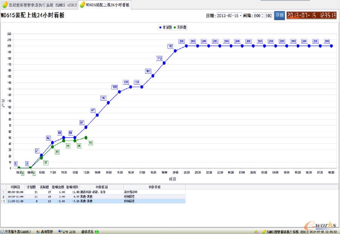
Task: Open the 日期 date dropdown
Action: tap(241, 16)
